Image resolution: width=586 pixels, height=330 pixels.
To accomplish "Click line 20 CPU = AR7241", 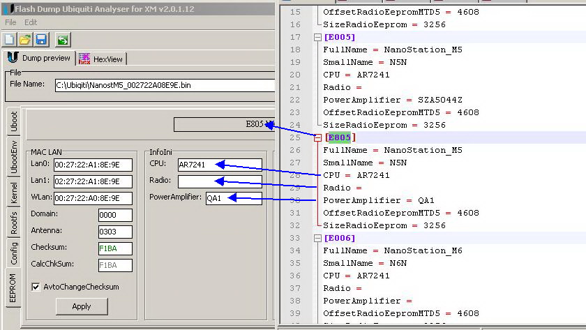I will 356,75.
